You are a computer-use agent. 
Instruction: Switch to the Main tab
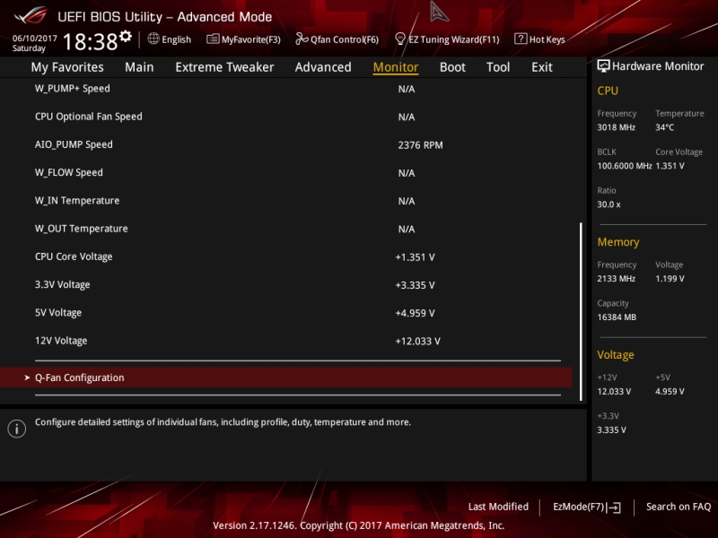(139, 67)
